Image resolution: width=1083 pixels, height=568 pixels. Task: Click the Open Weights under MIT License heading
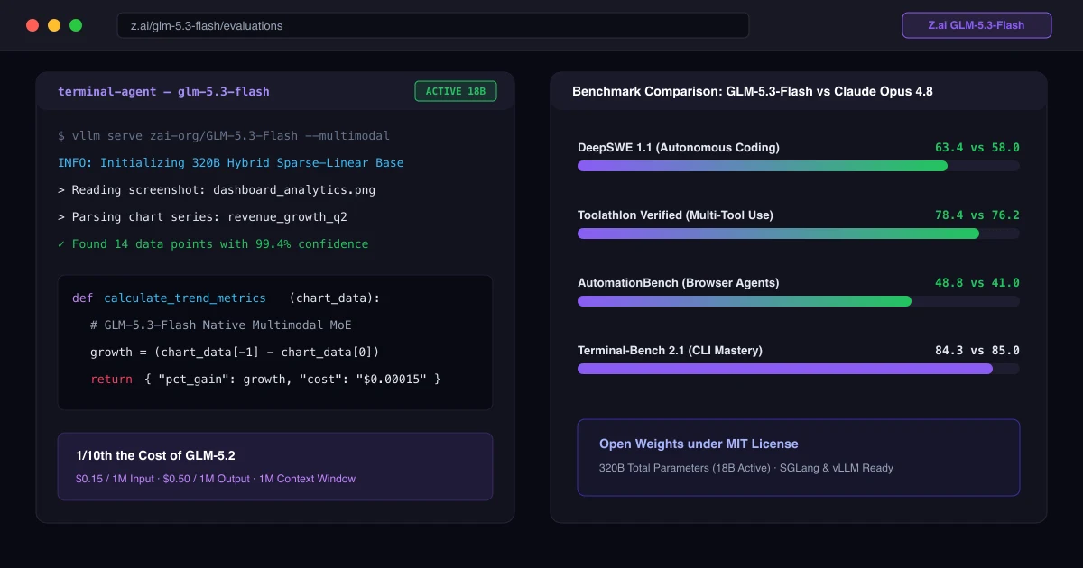click(699, 444)
